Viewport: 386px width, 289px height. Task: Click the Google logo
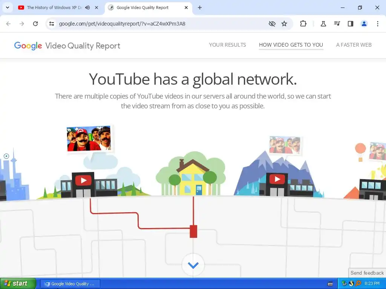28,46
